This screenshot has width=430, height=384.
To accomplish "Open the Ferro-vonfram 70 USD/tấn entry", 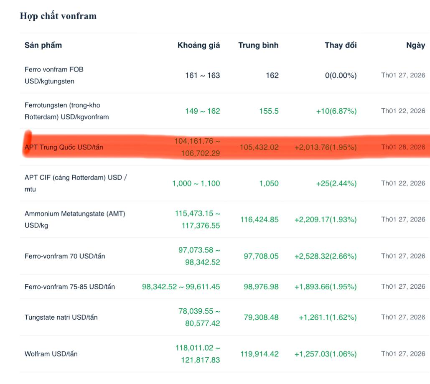I will click(65, 256).
